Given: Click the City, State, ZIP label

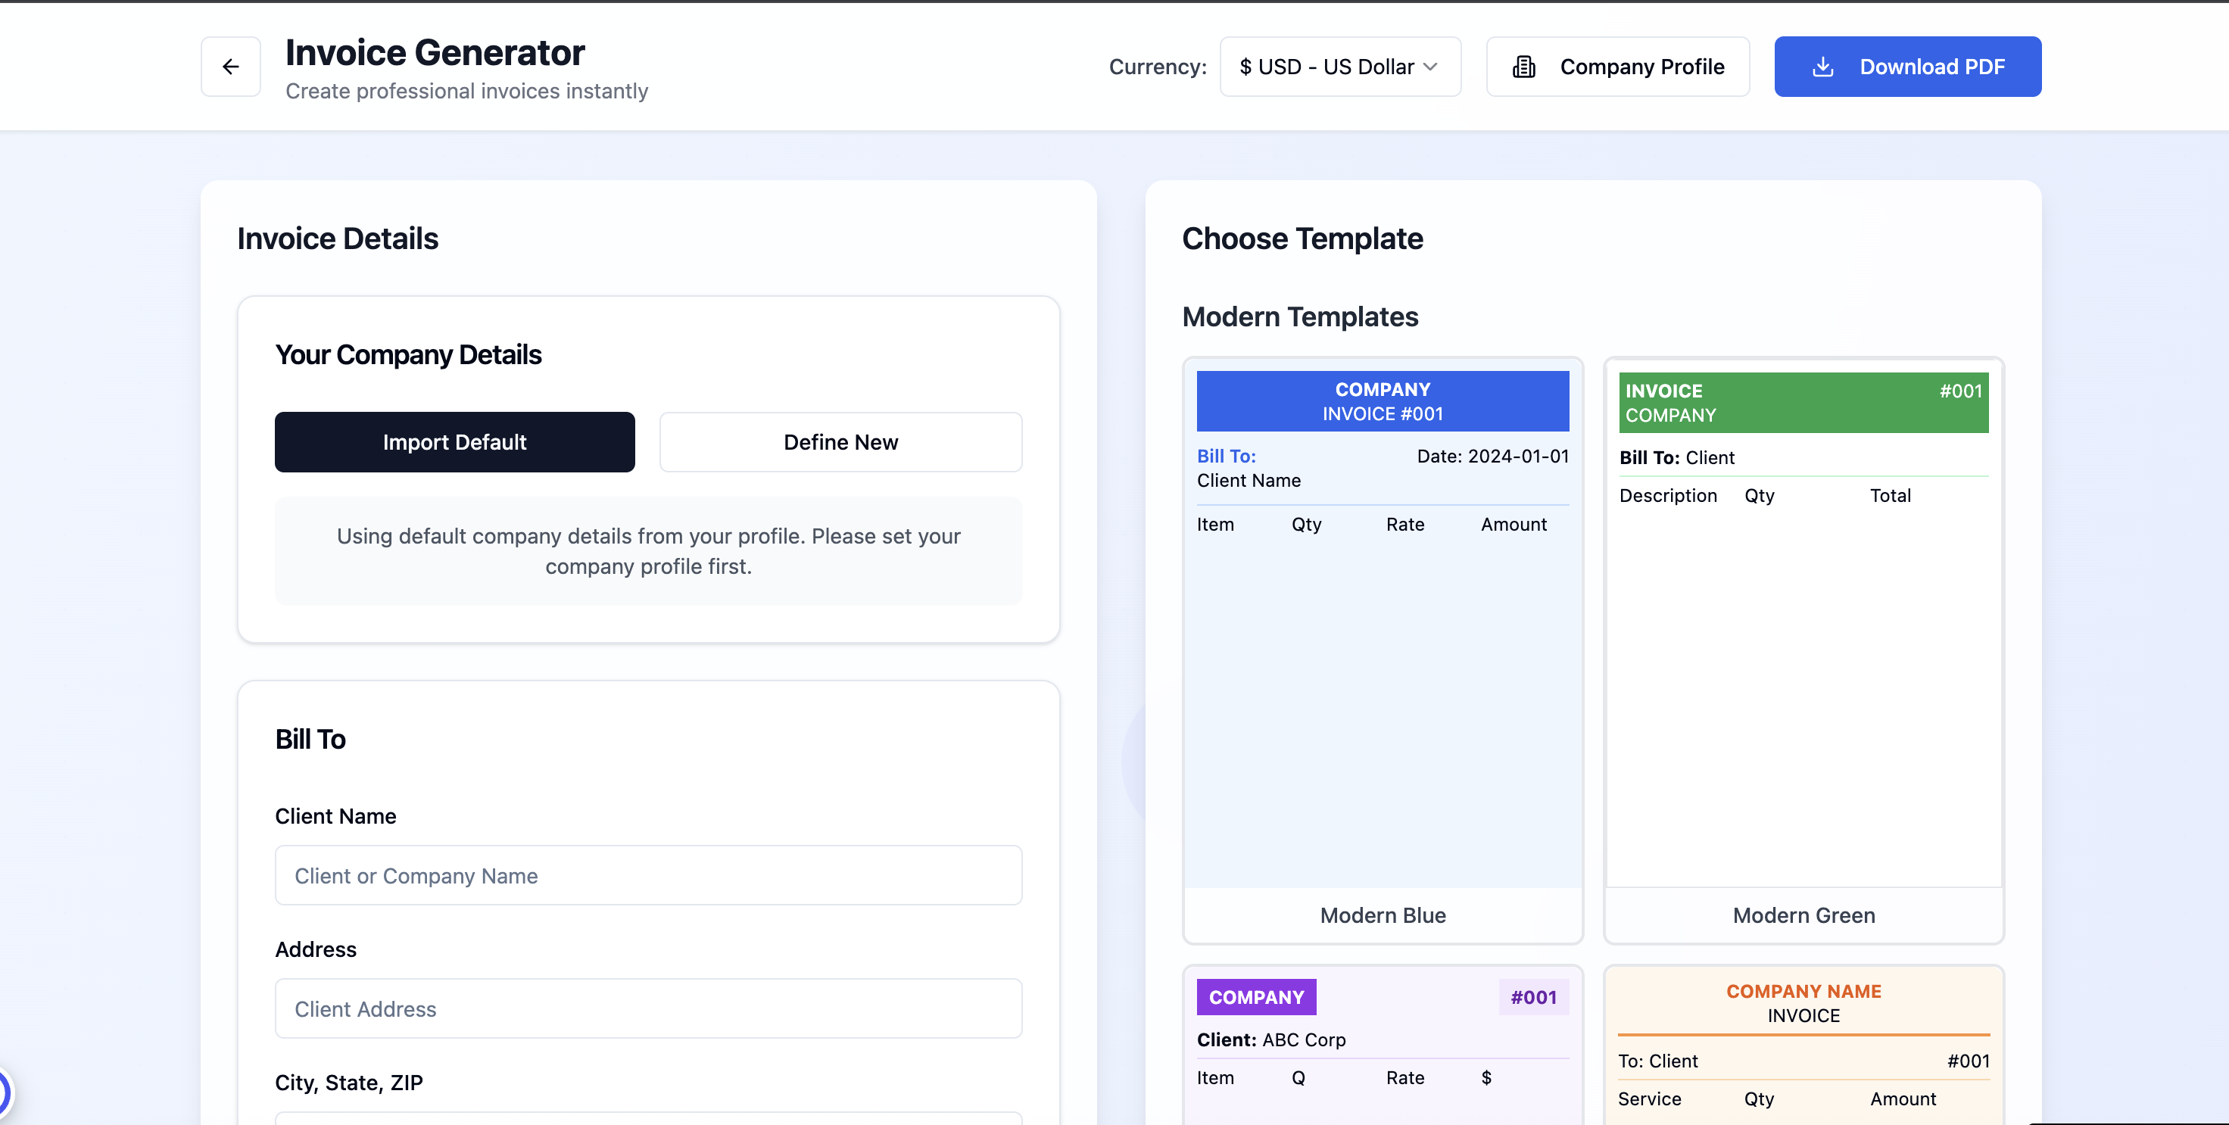Looking at the screenshot, I should (x=349, y=1083).
